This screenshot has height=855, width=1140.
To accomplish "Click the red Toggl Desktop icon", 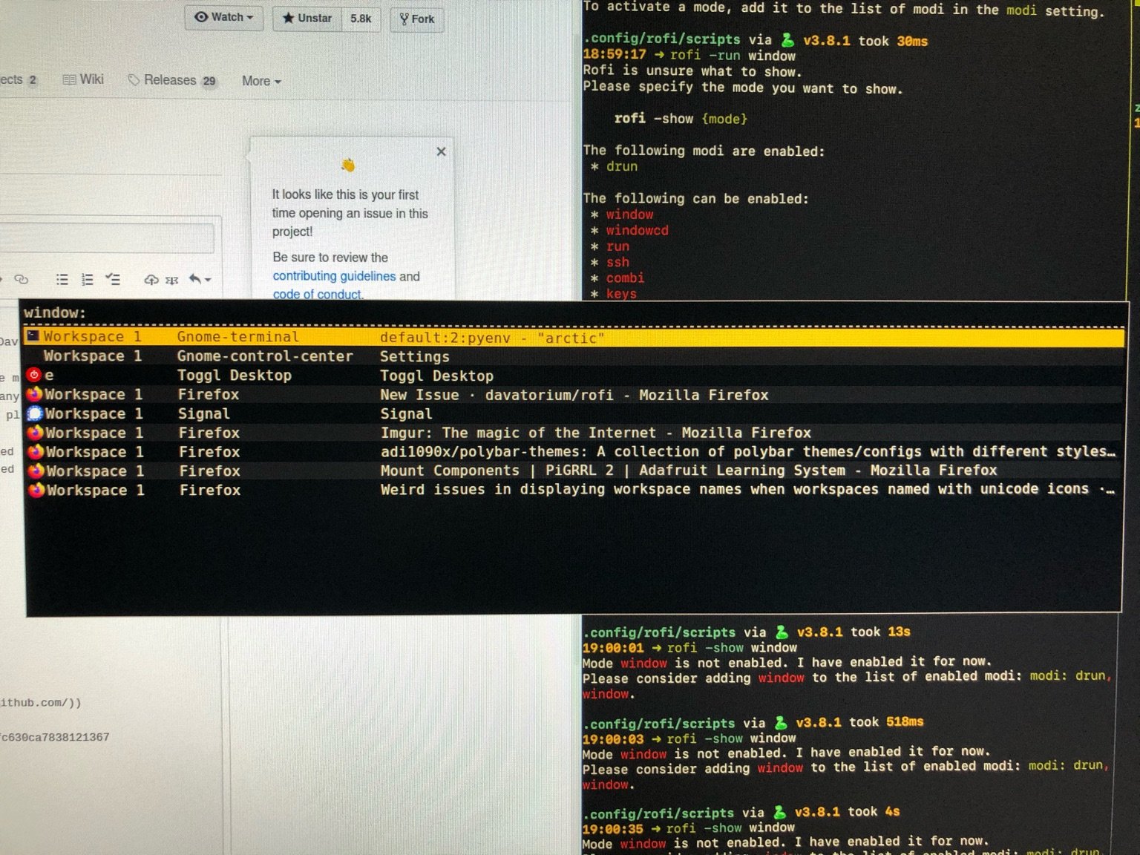I will pos(34,375).
